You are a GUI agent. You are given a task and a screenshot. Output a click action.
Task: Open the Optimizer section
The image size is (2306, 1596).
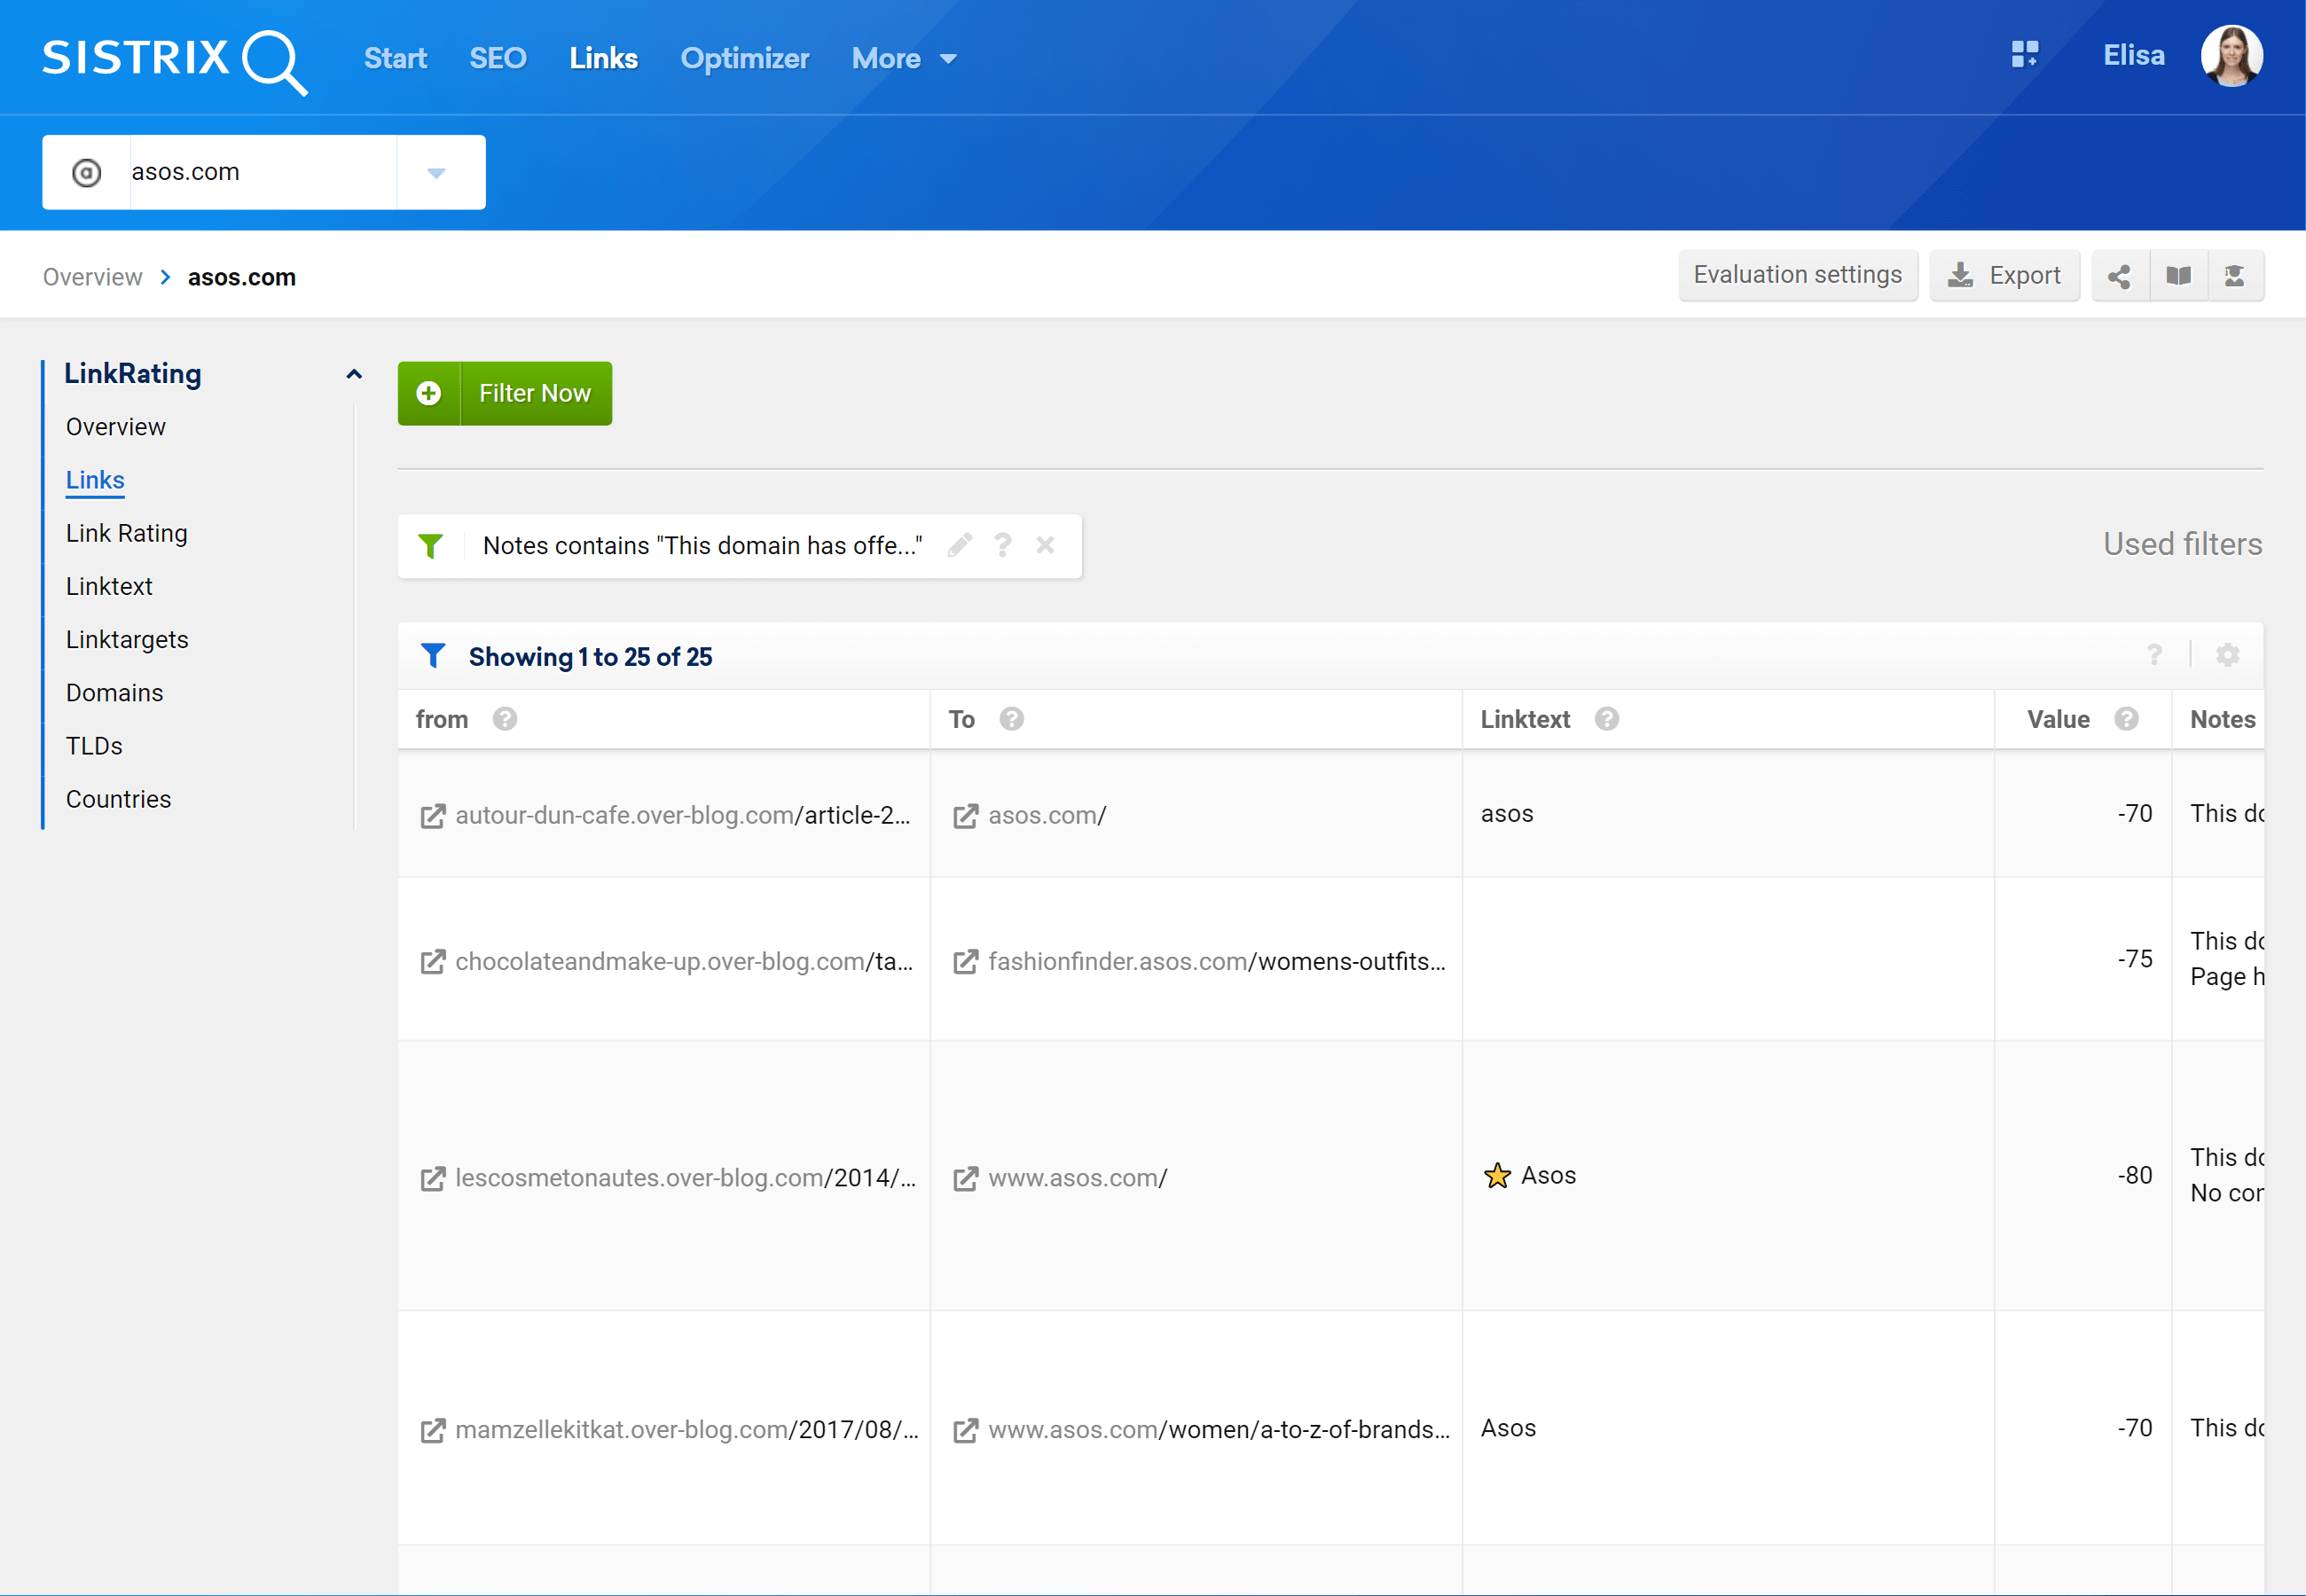[x=745, y=59]
